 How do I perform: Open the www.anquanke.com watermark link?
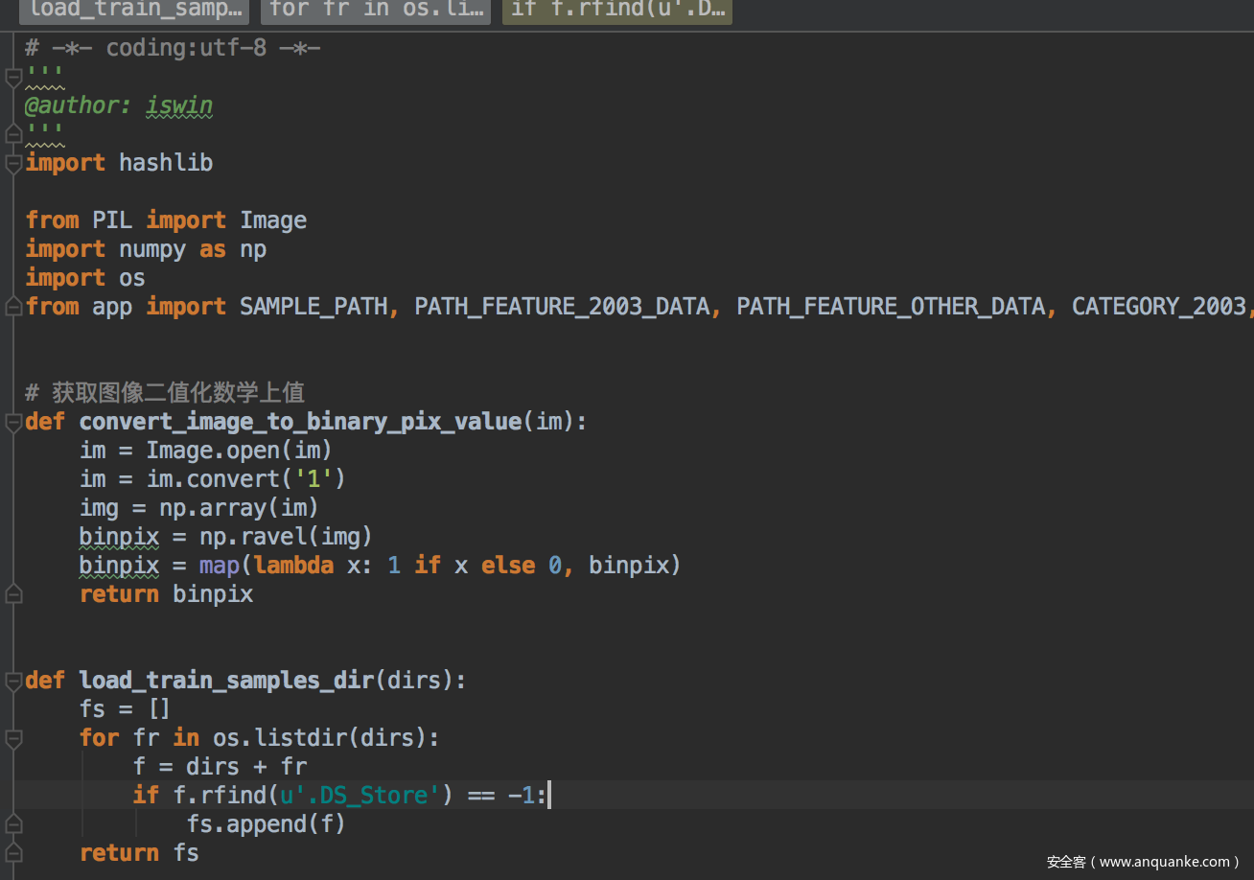point(1143,862)
